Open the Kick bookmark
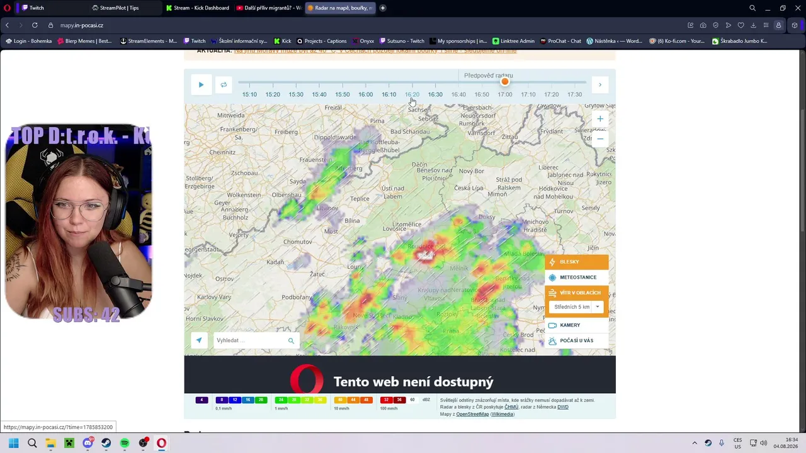Screen dimensions: 806x453 tap(282, 41)
